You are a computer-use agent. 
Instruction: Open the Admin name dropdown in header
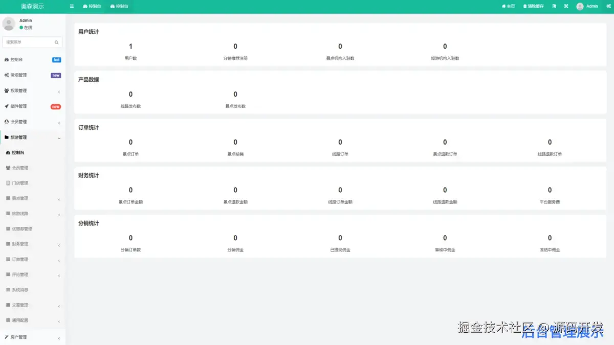pyautogui.click(x=592, y=6)
